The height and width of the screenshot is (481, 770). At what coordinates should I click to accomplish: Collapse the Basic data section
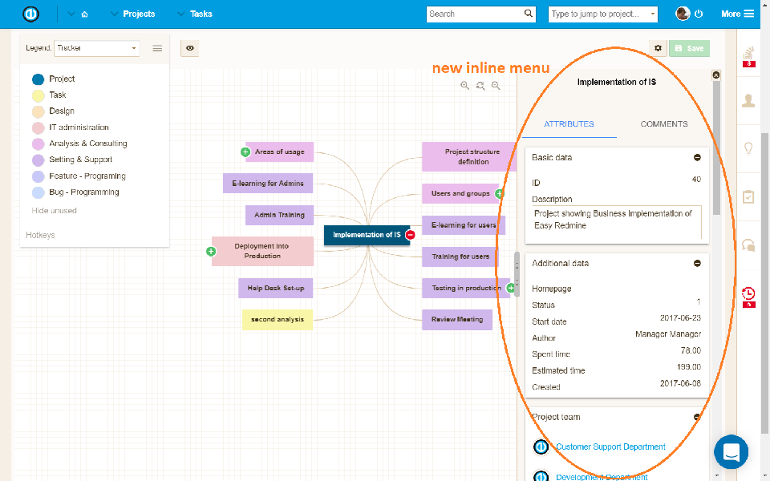[x=697, y=158]
